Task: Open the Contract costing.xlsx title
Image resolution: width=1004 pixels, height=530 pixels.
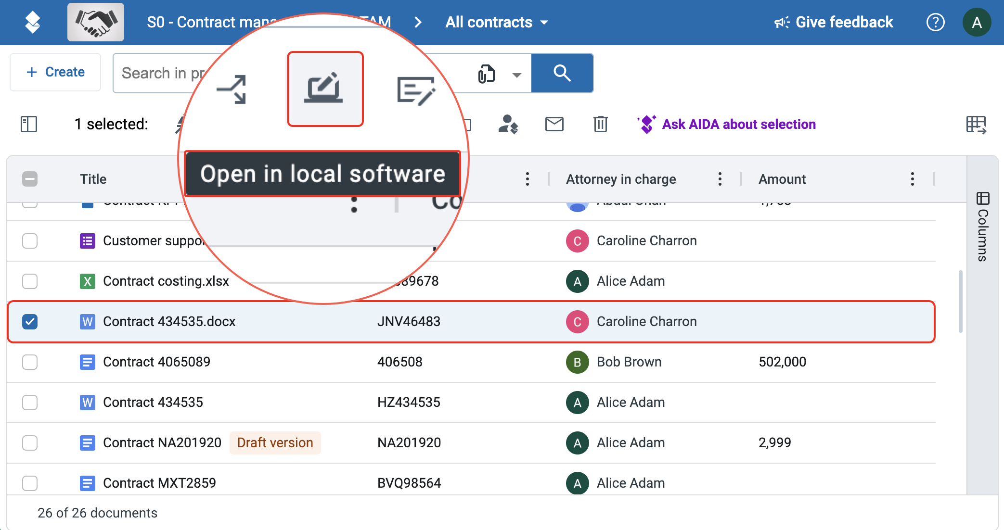Action: point(166,281)
